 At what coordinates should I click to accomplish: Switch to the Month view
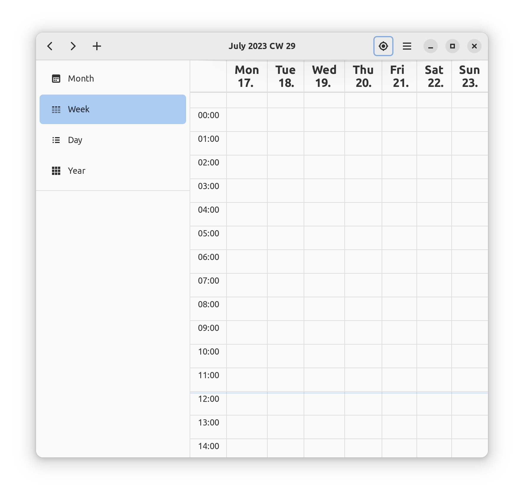coord(81,79)
